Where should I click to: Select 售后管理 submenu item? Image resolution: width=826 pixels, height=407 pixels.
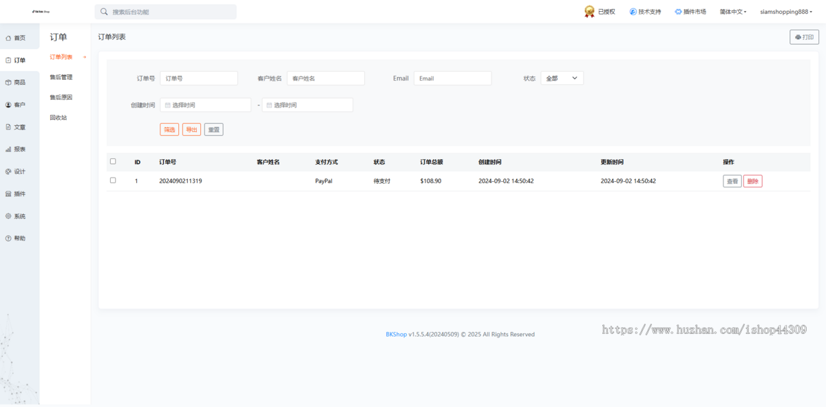tap(61, 77)
